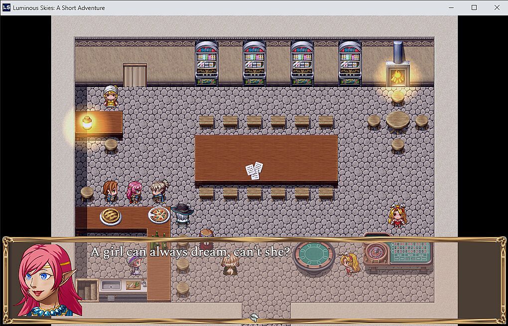Viewport: 508px width, 326px height.
Task: Click the blonde ponytail character at the bar
Action: pos(159,192)
